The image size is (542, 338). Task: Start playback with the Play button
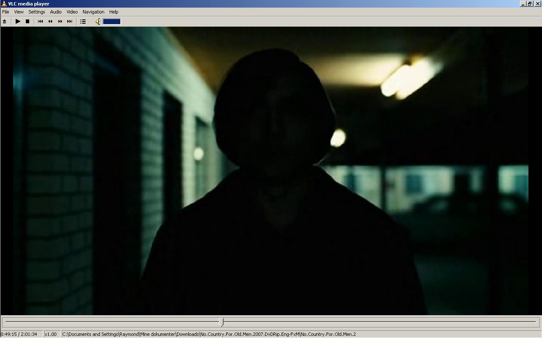click(x=18, y=21)
